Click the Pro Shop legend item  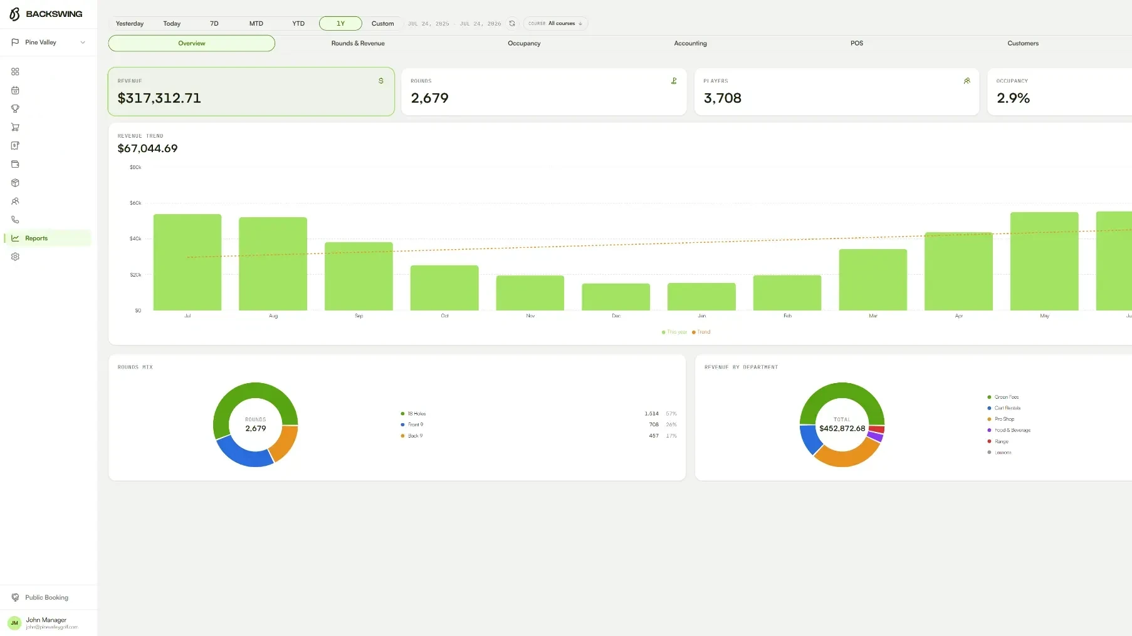tap(1000, 419)
